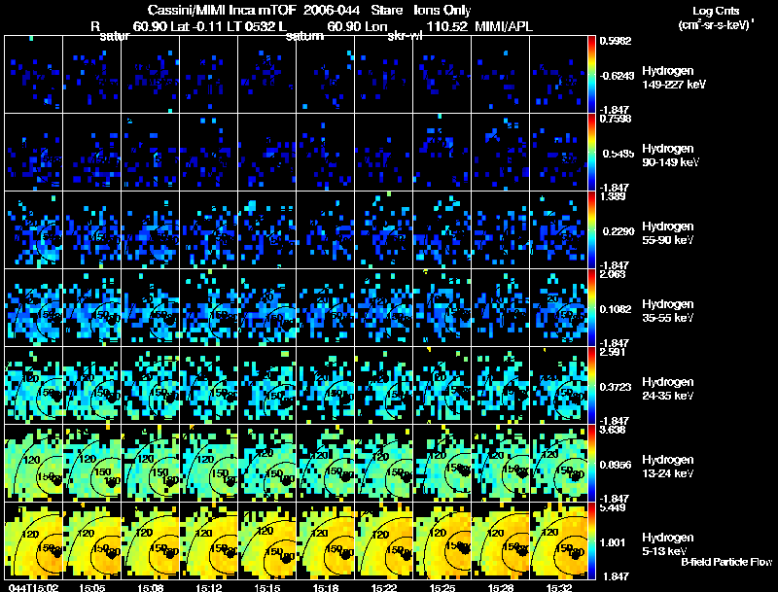Select the color bar beside Hydrogen 24-35 keV

click(591, 386)
